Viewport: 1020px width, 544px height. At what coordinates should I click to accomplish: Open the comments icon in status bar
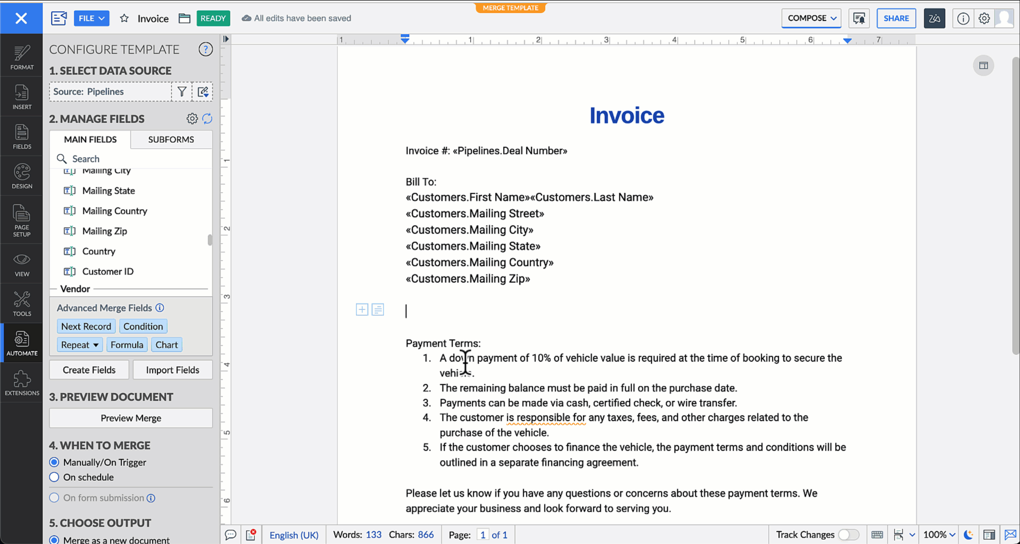pos(231,535)
